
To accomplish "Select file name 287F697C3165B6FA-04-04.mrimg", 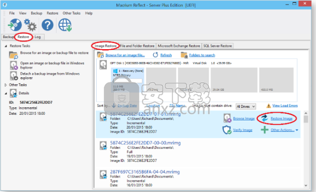I will pos(145,172).
